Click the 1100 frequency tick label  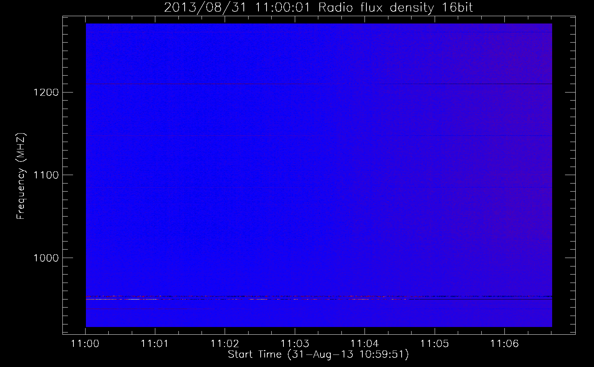(x=46, y=175)
